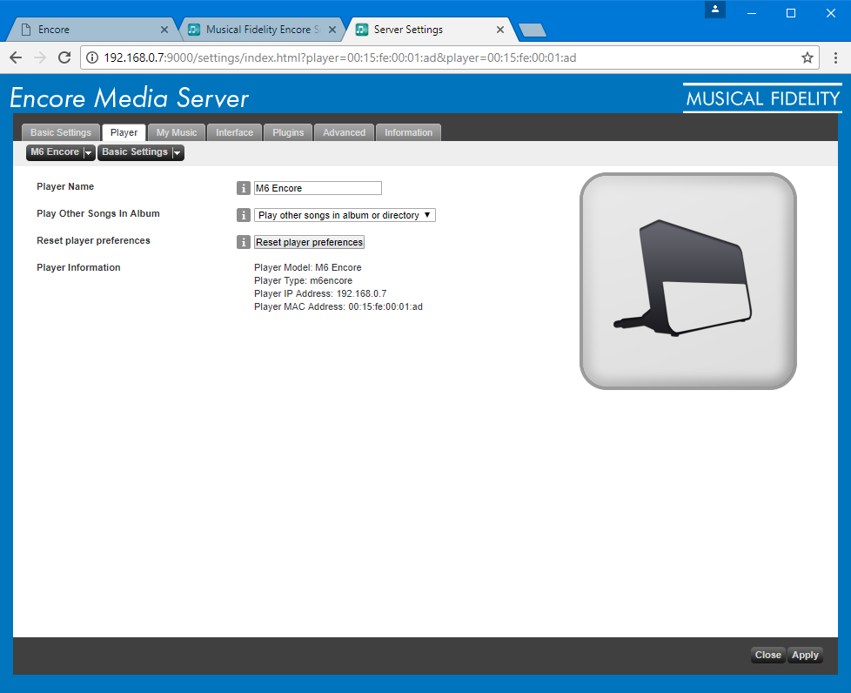Viewport: 851px width, 693px height.
Task: Click the info icon beside Player Name
Action: coord(243,188)
